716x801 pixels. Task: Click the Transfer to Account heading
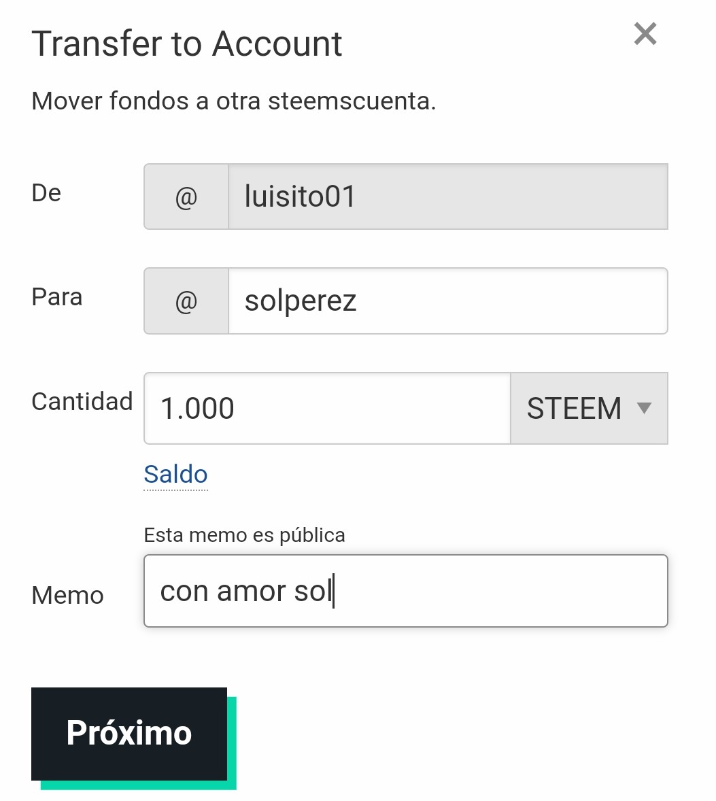[187, 44]
